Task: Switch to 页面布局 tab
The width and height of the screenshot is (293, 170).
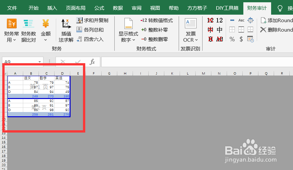Action: coord(75,8)
